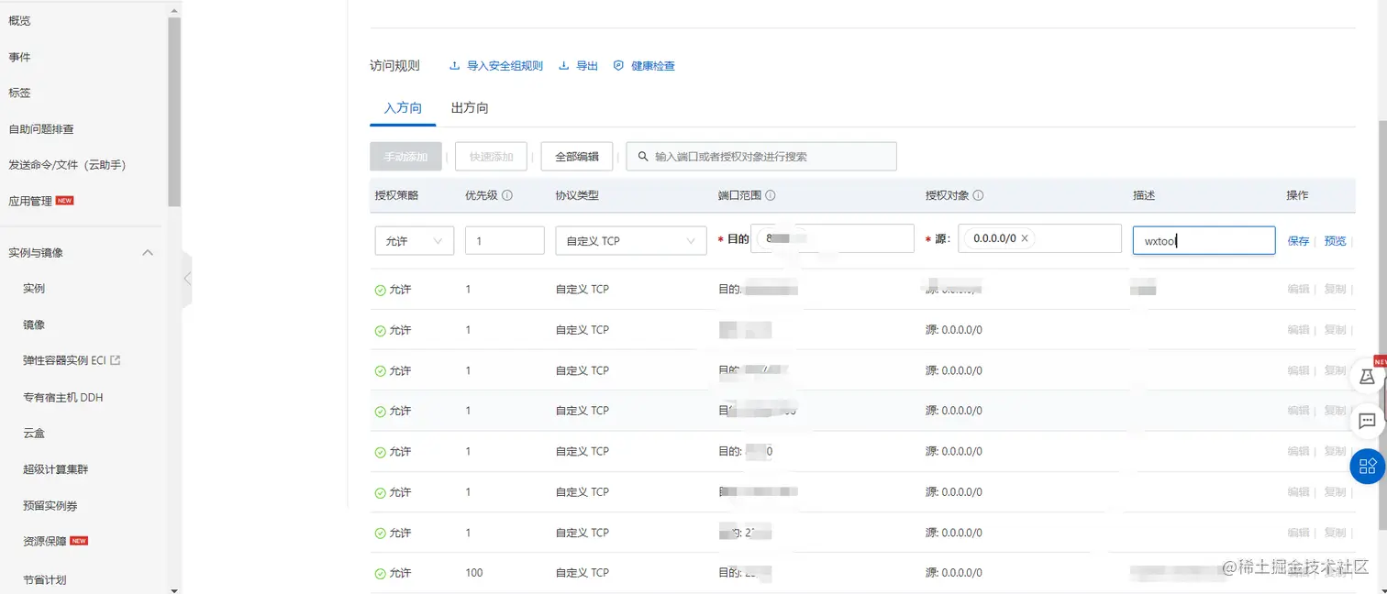Click the right page scrollbar
The height and width of the screenshot is (594, 1387).
pyautogui.click(x=1381, y=275)
